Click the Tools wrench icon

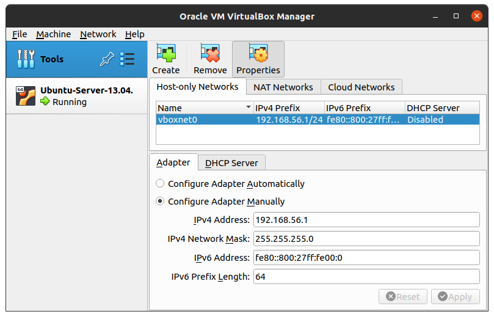(x=26, y=59)
